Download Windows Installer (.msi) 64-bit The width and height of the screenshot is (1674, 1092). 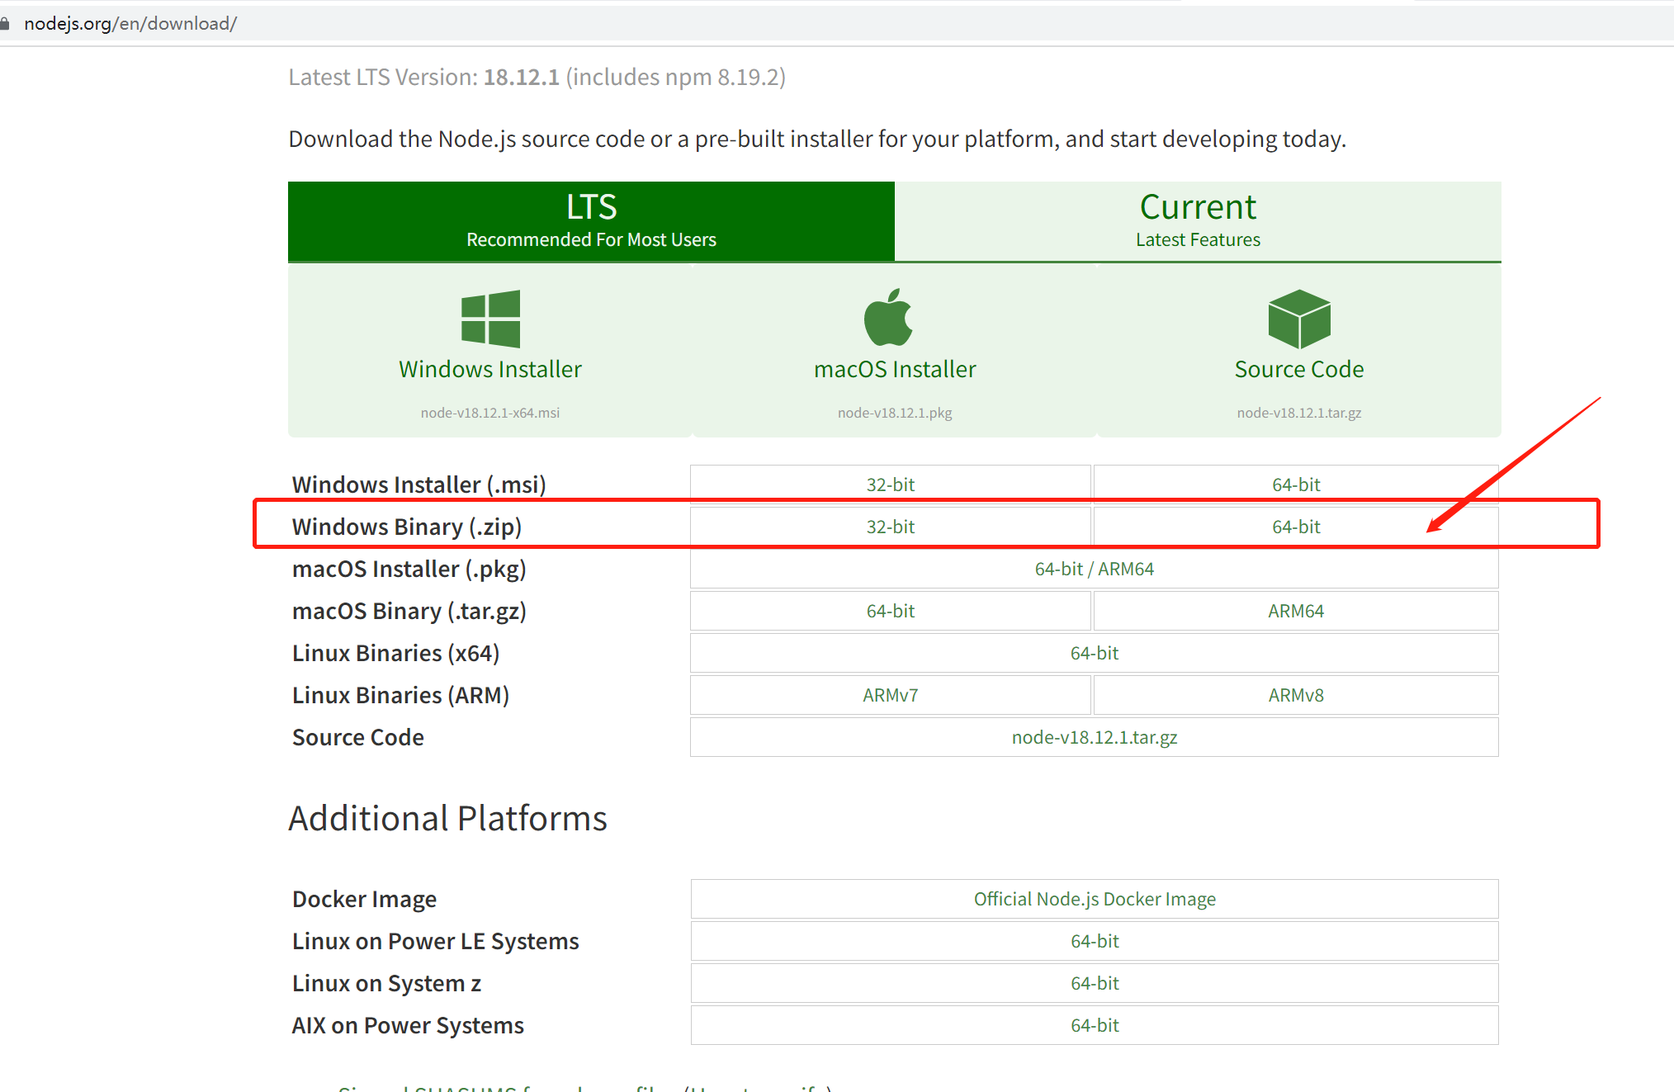click(1296, 485)
